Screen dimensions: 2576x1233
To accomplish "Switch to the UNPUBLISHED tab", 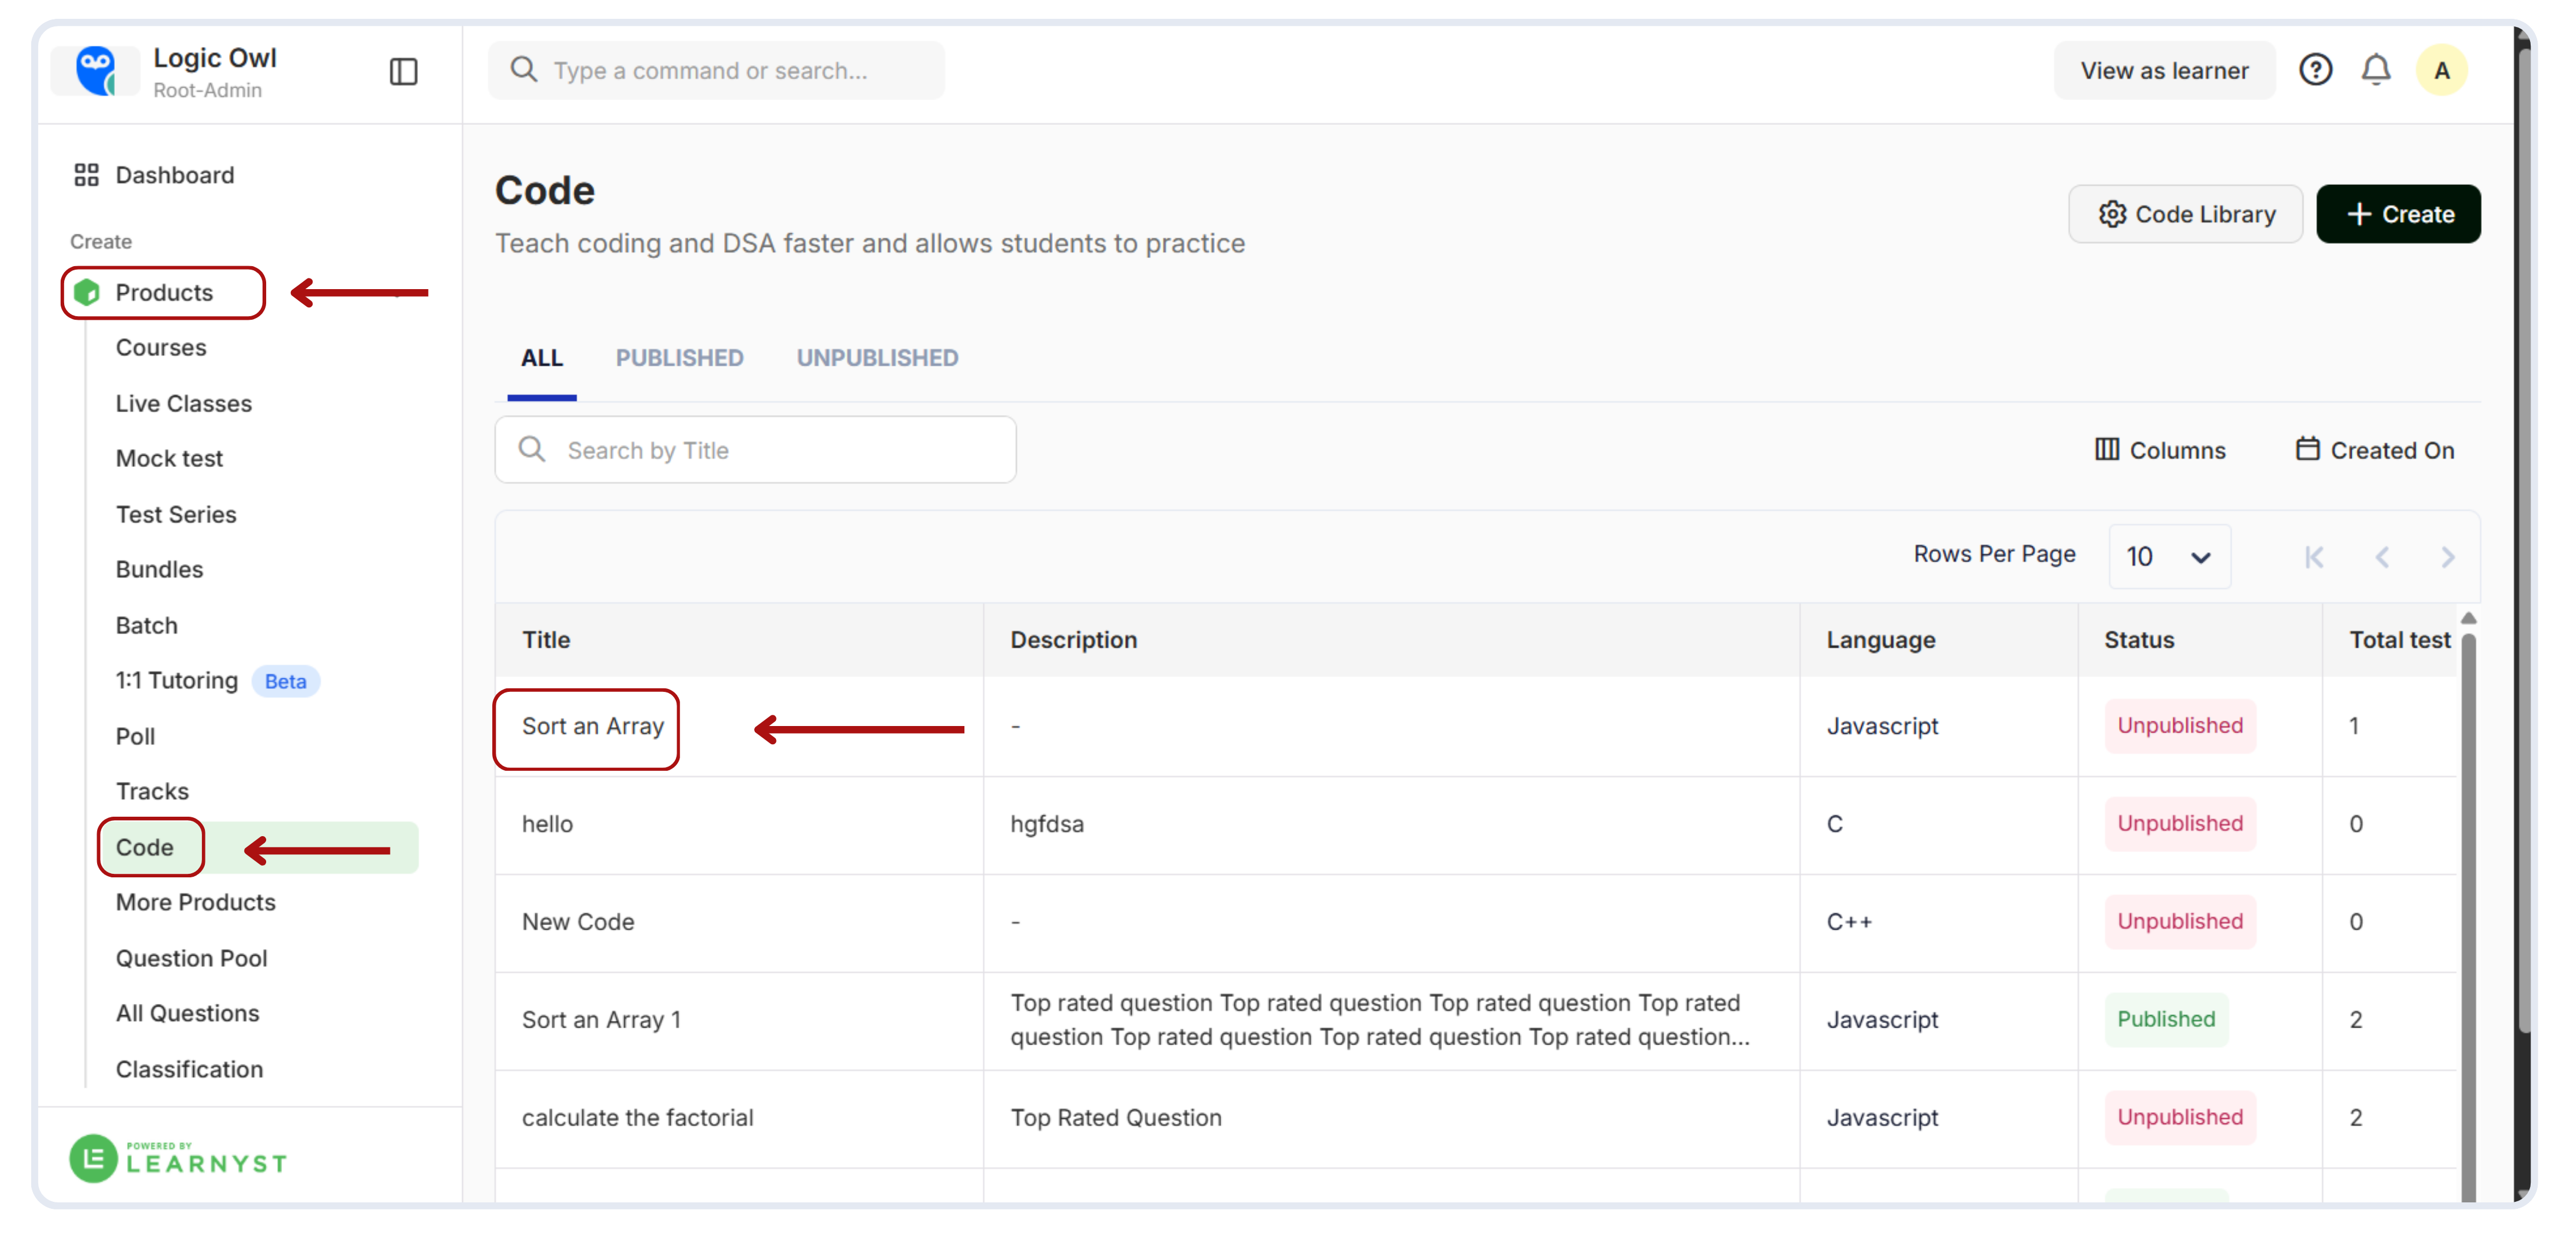I will pos(877,358).
